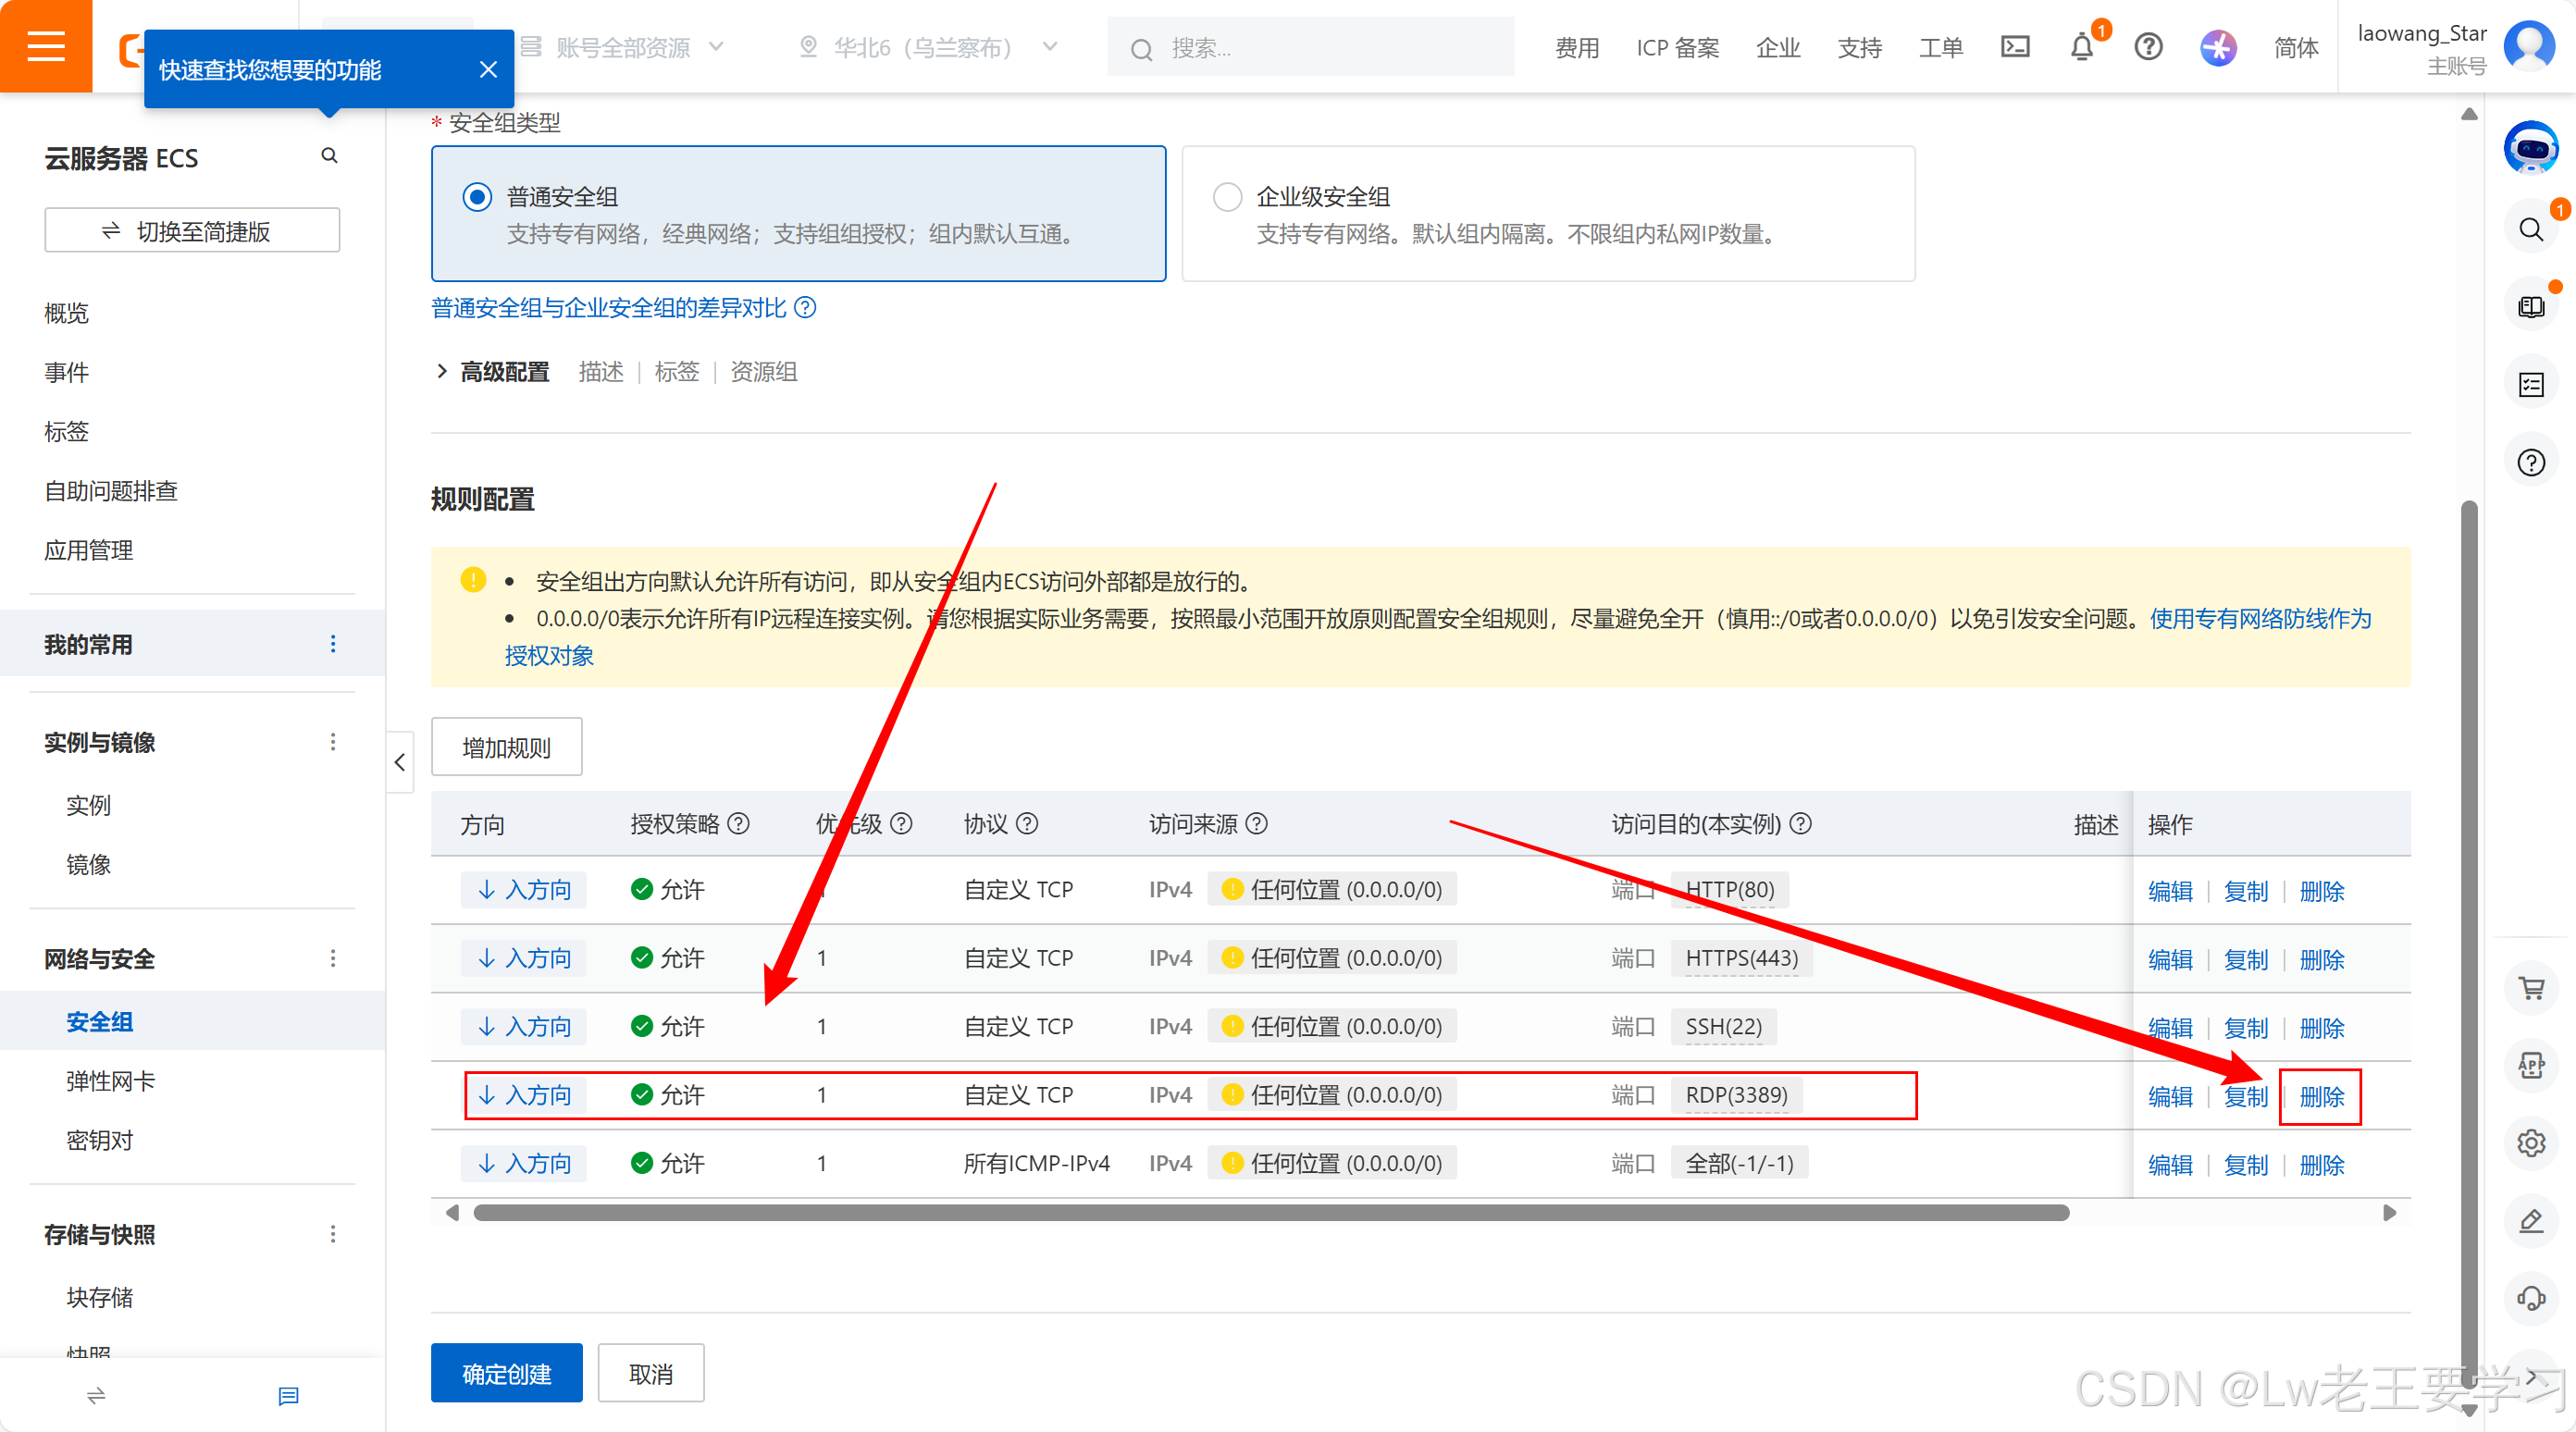Focus the top search field
This screenshot has width=2576, height=1432.
coord(1310,47)
